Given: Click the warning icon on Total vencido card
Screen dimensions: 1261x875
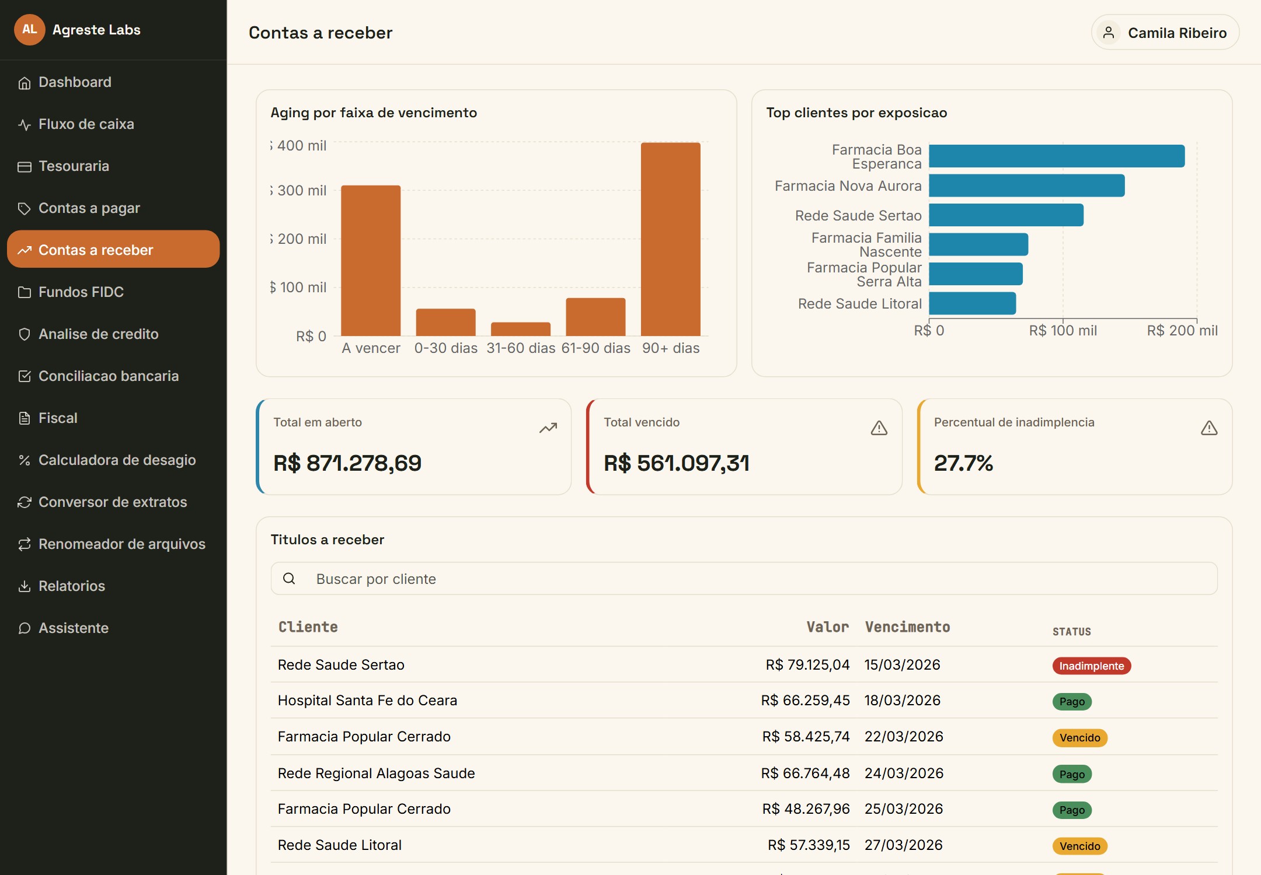Looking at the screenshot, I should (879, 428).
